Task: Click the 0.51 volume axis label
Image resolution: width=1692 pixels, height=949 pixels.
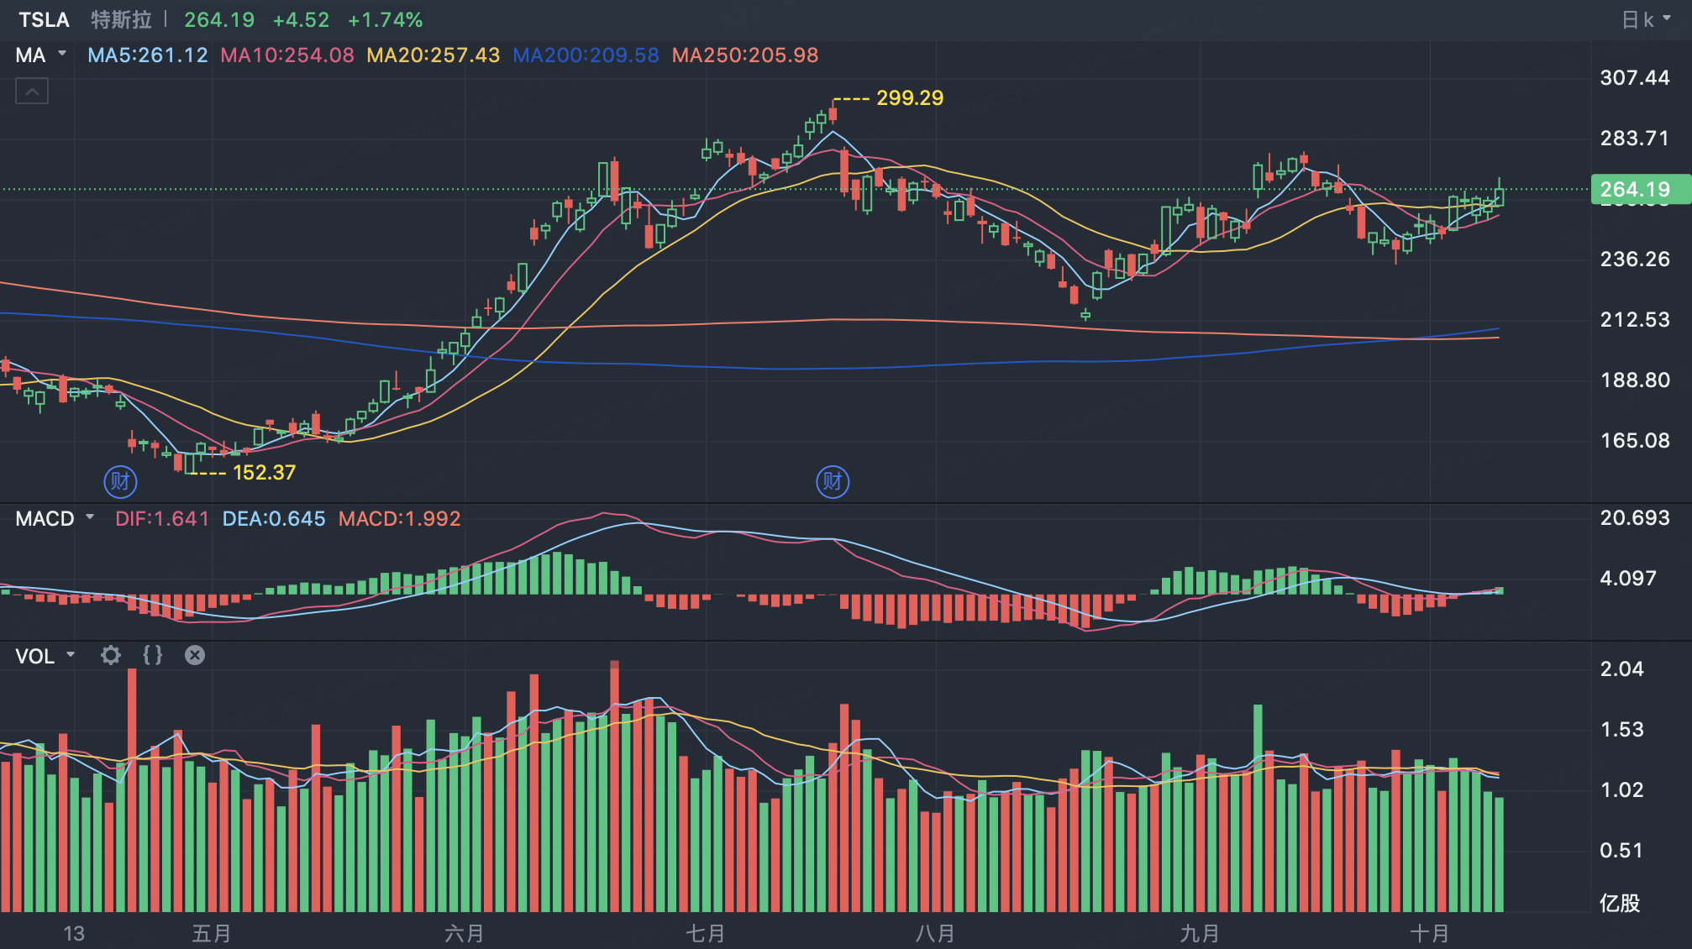Action: (1621, 851)
